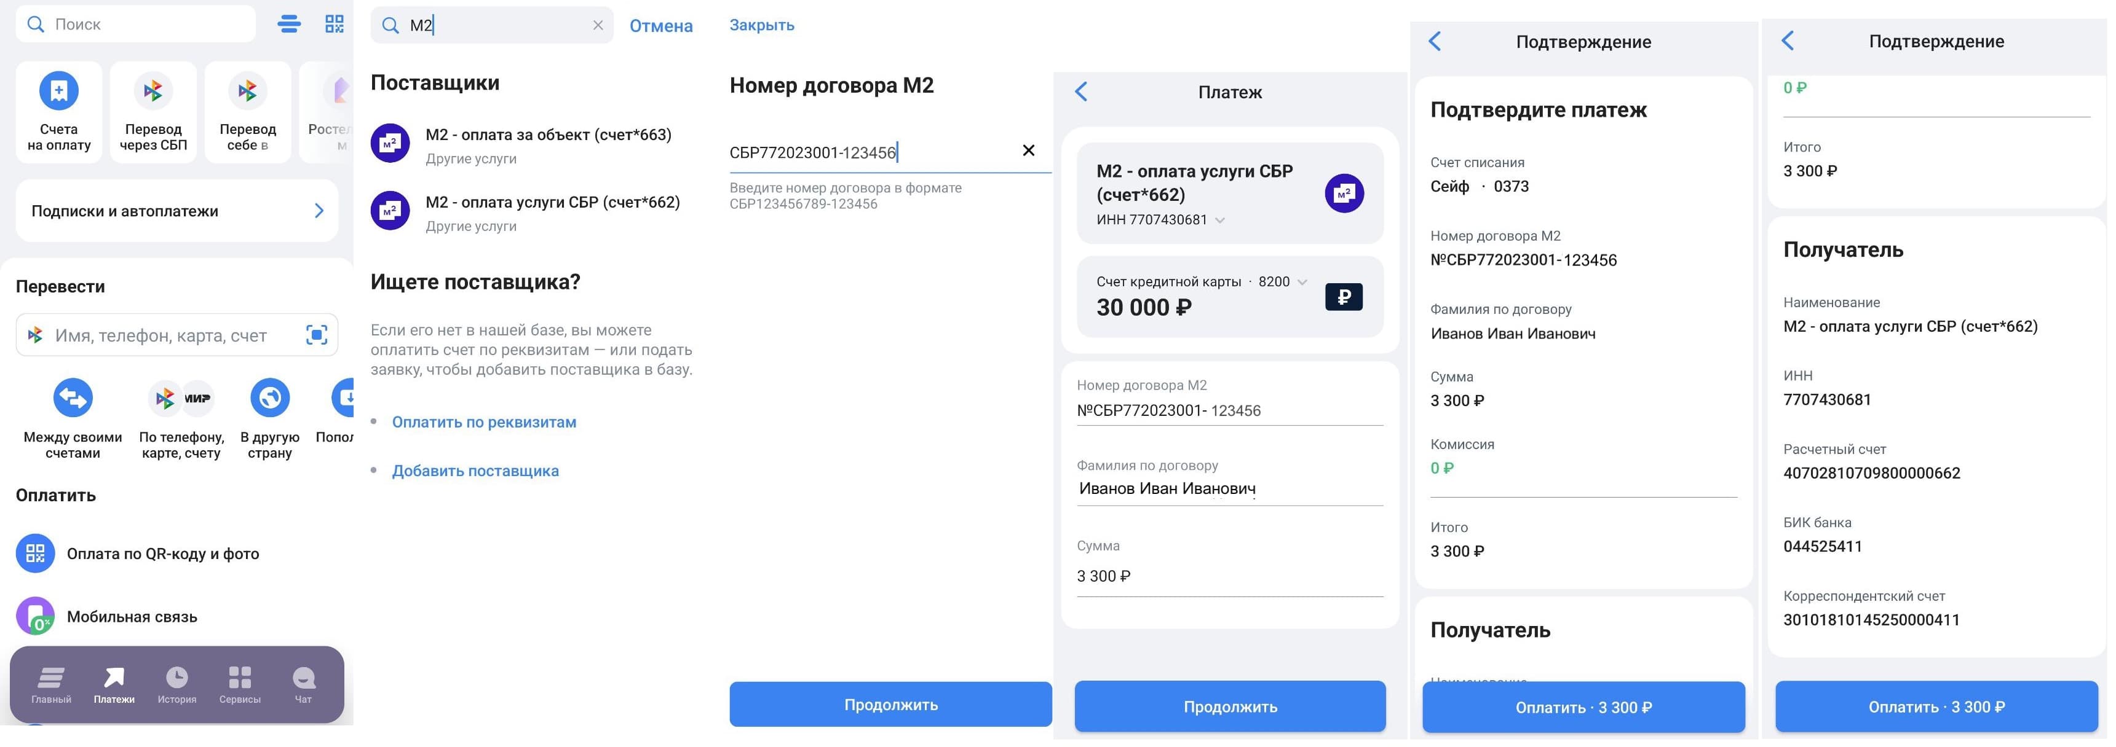Tap the stacked-lines menu icon near search
The width and height of the screenshot is (2116, 747).
(289, 24)
